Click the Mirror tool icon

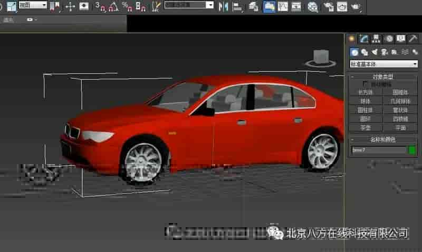click(x=223, y=6)
